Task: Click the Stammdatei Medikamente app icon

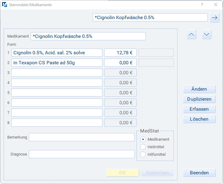Action: [5, 5]
